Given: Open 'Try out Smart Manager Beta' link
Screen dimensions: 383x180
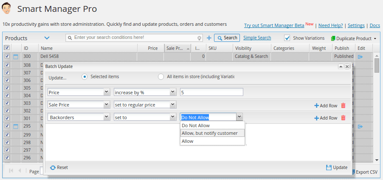Looking at the screenshot, I should tap(274, 25).
